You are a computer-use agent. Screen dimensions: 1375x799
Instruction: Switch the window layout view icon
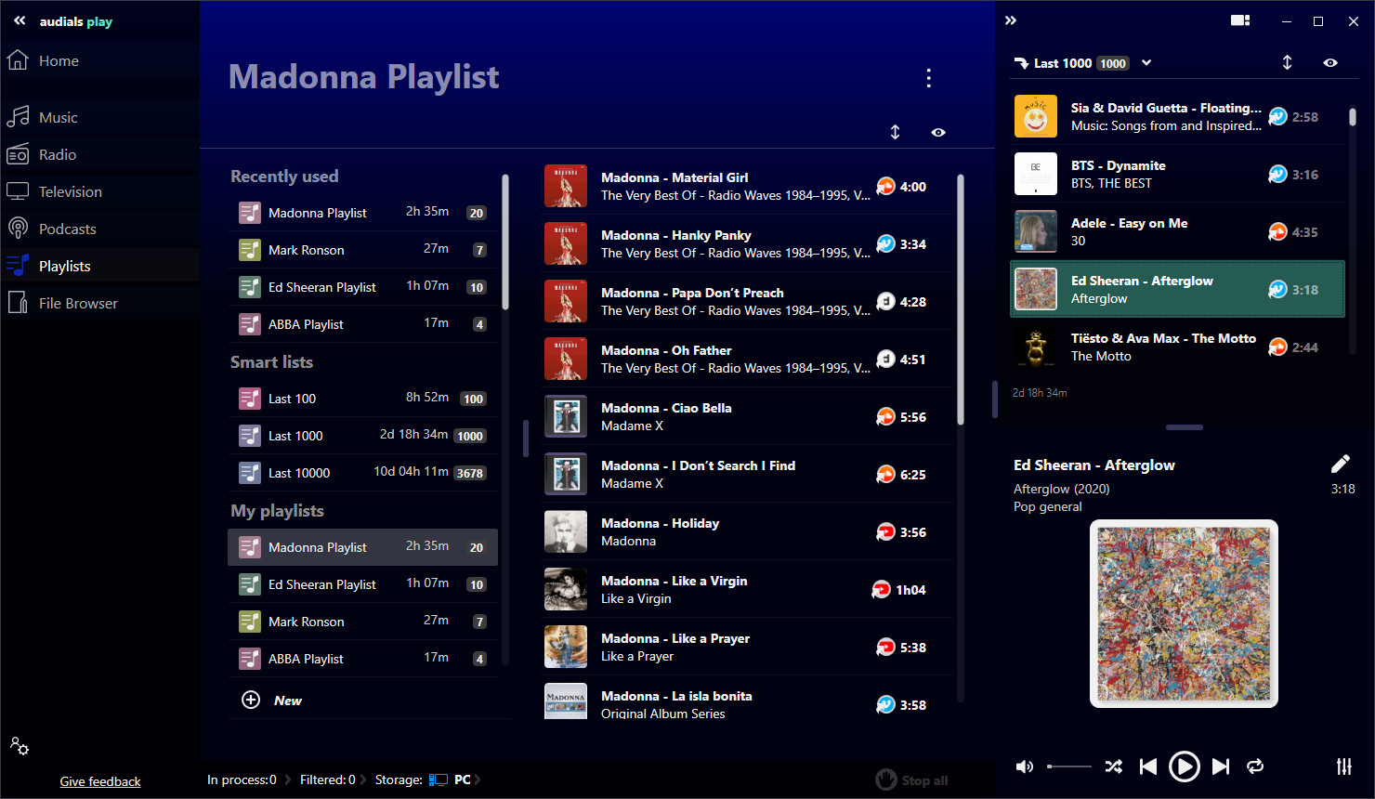pos(1240,20)
